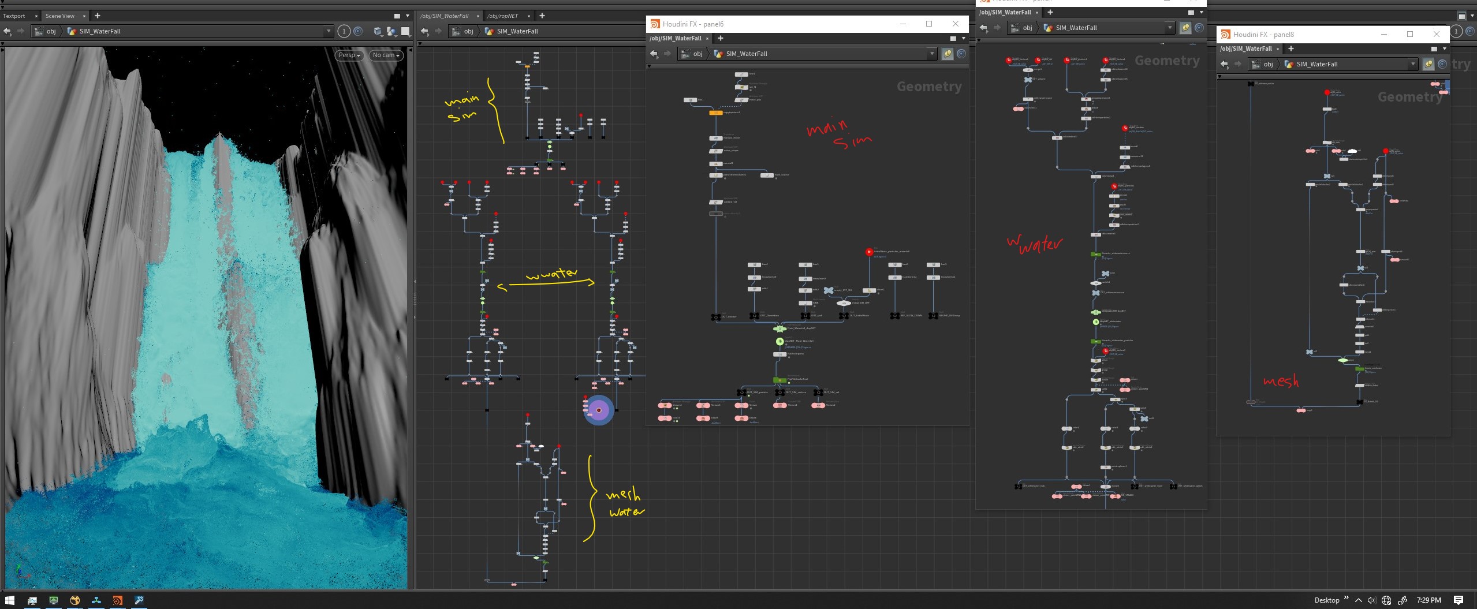Expand path history dropdown in Scene View
Viewport: 1477px width, 609px height.
coord(329,31)
